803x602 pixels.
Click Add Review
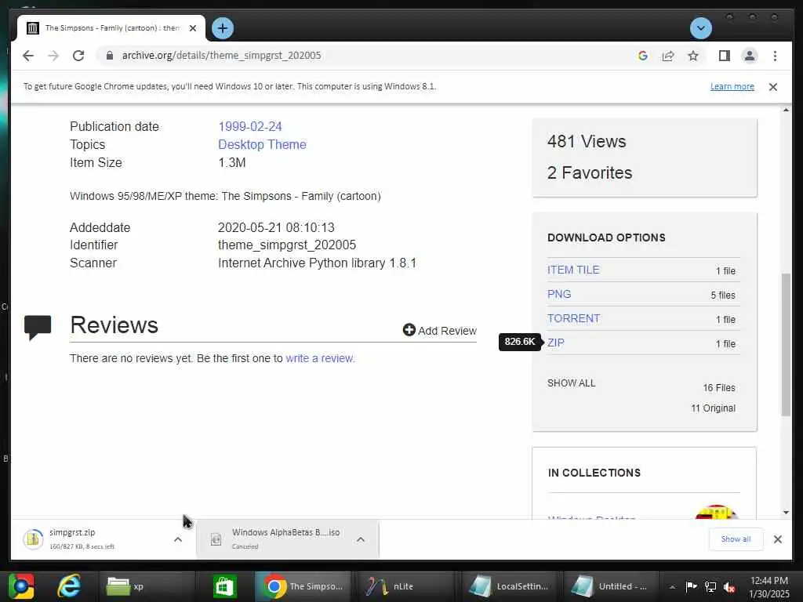439,331
